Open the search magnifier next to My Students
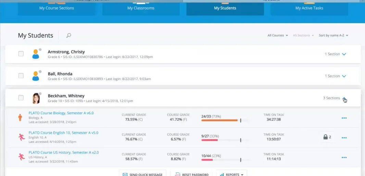This screenshot has width=365, height=176. pyautogui.click(x=69, y=35)
